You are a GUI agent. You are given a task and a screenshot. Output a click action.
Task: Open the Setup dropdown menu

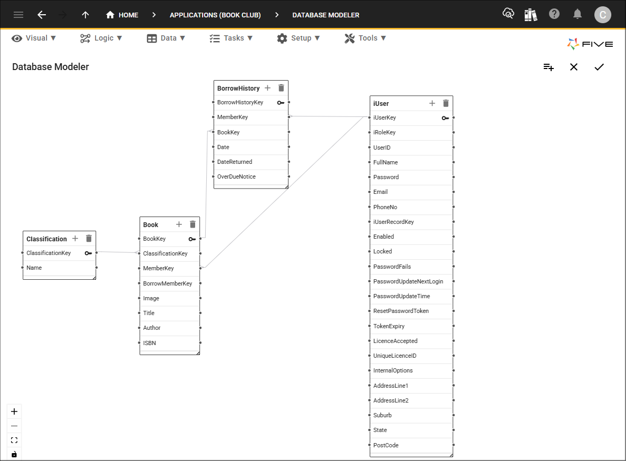click(x=298, y=38)
